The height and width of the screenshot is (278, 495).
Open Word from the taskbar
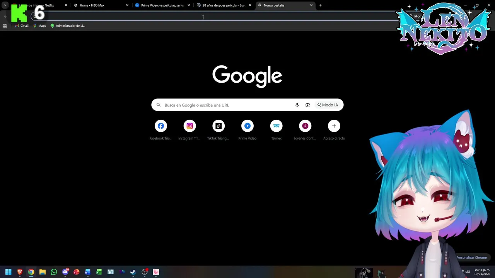[x=88, y=272]
